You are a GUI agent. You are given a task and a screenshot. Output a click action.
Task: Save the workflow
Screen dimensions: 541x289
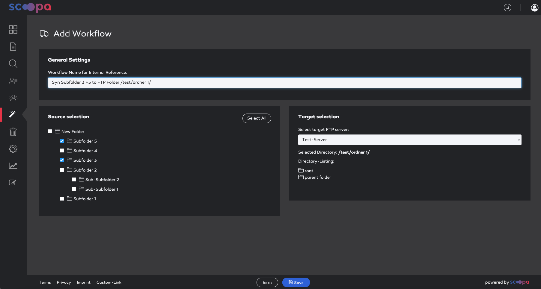[296, 282]
